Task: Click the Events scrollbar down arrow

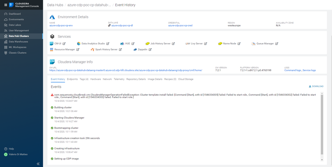Action: (x=322, y=160)
